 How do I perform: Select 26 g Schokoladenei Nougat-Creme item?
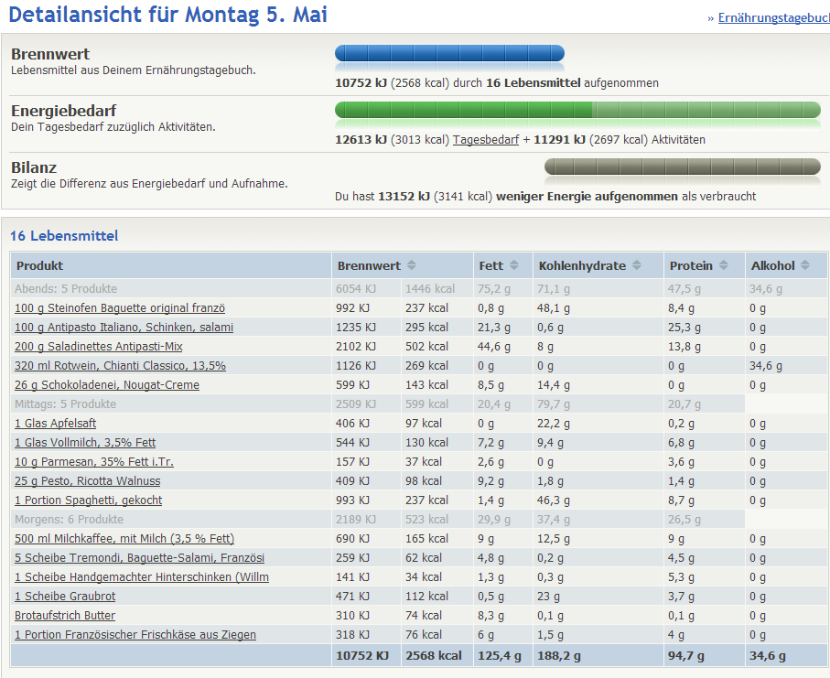tap(107, 385)
